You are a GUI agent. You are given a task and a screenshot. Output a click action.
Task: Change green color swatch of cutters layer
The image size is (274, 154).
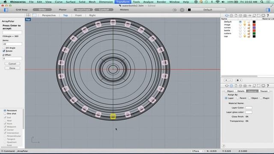pyautogui.click(x=254, y=33)
